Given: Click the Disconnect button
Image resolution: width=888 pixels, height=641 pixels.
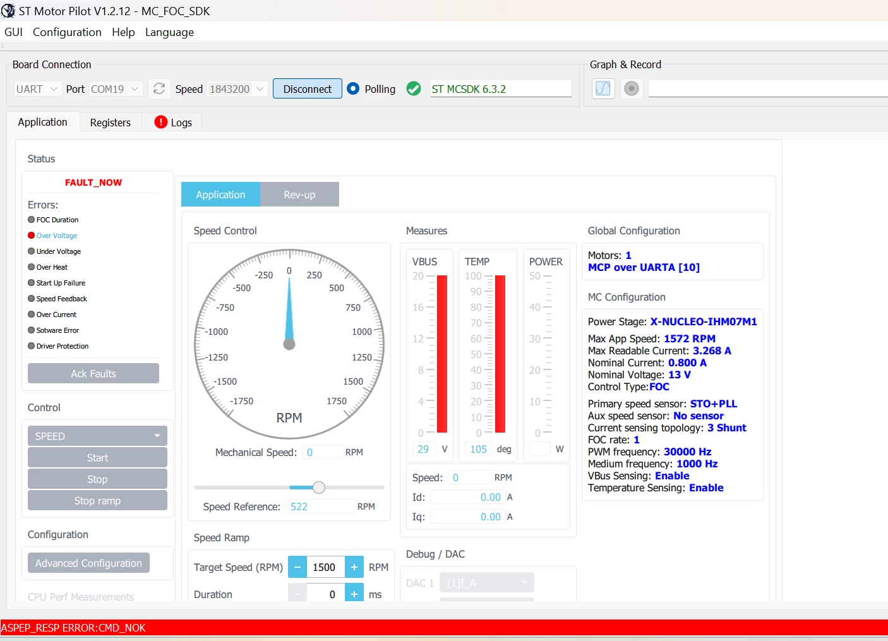Looking at the screenshot, I should point(308,89).
